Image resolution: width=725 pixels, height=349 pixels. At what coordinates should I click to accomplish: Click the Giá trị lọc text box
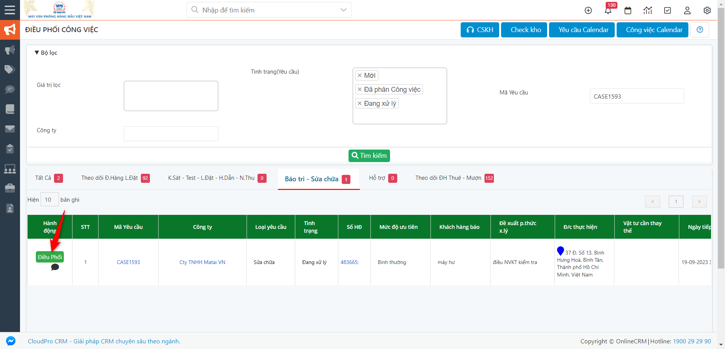(x=171, y=96)
